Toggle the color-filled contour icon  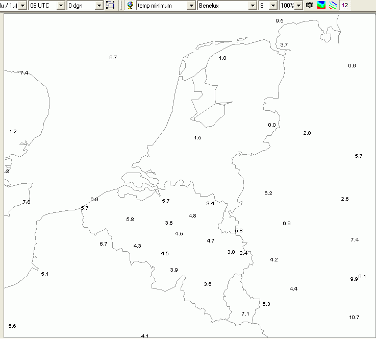click(x=321, y=5)
